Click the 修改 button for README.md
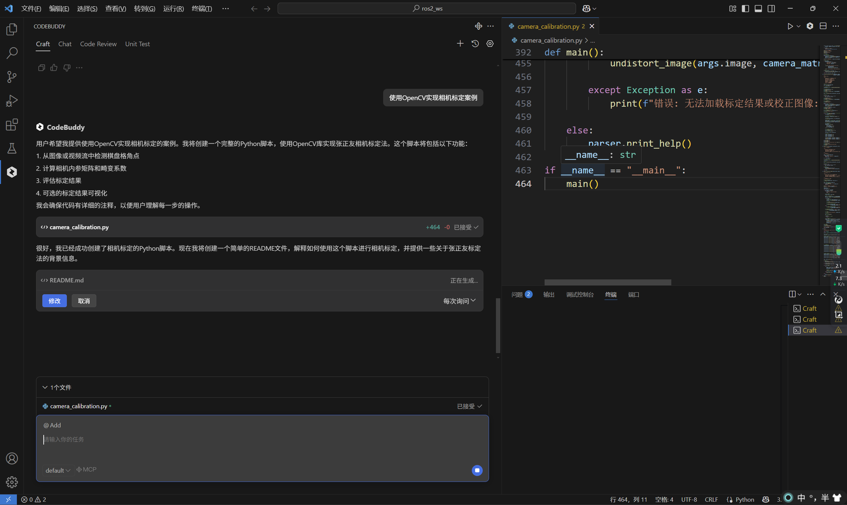 click(54, 301)
